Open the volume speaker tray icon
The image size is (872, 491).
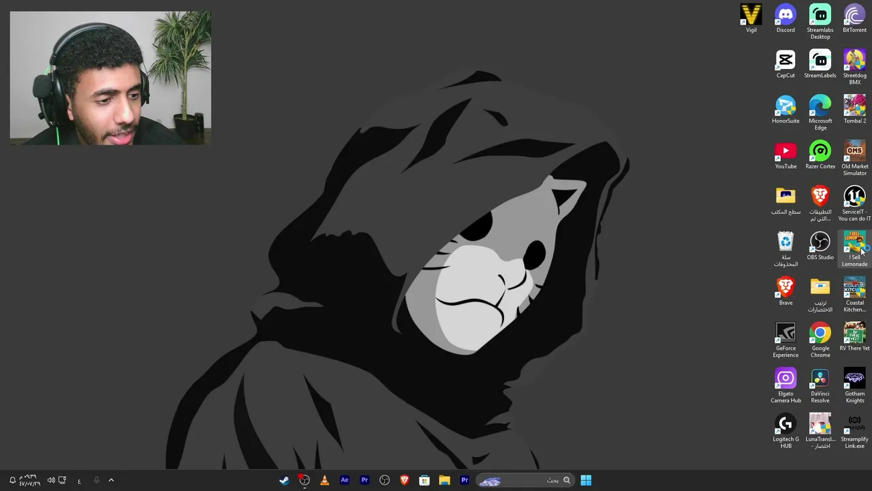pos(51,480)
